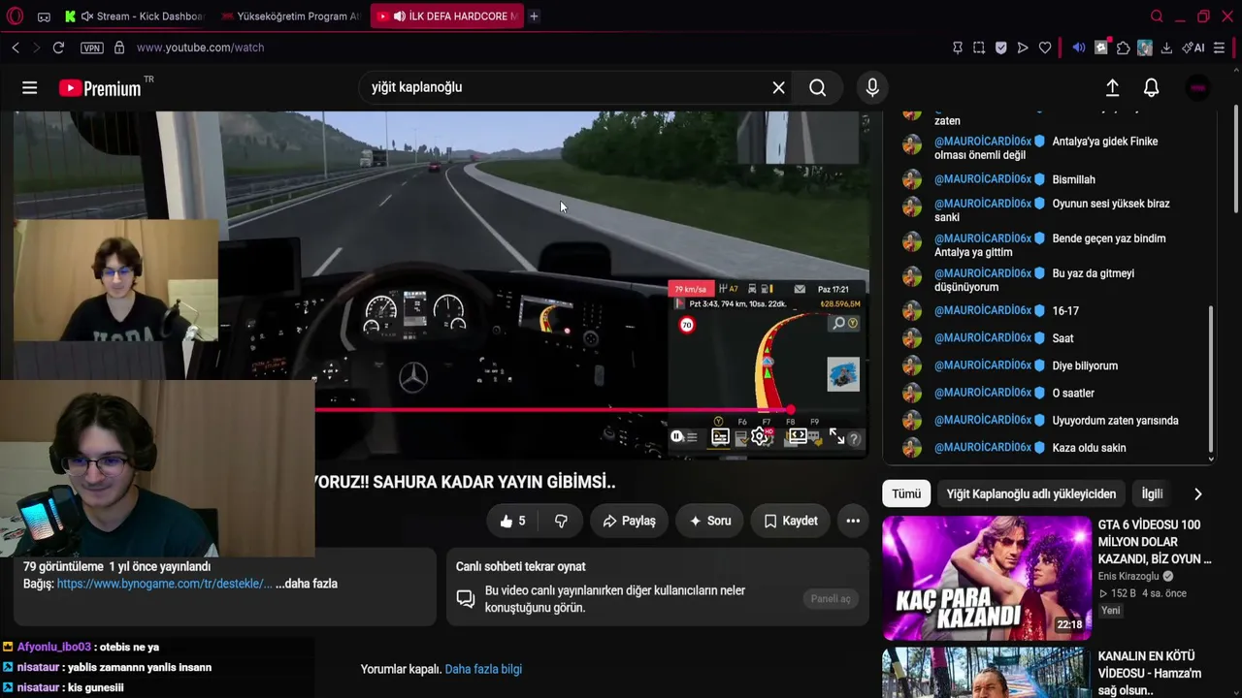Open the live chat replay panel
Screen dimensions: 1242x698
(831, 599)
